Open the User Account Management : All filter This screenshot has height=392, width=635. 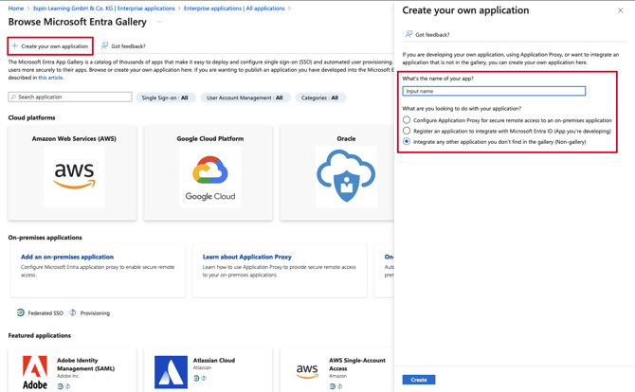(x=245, y=98)
